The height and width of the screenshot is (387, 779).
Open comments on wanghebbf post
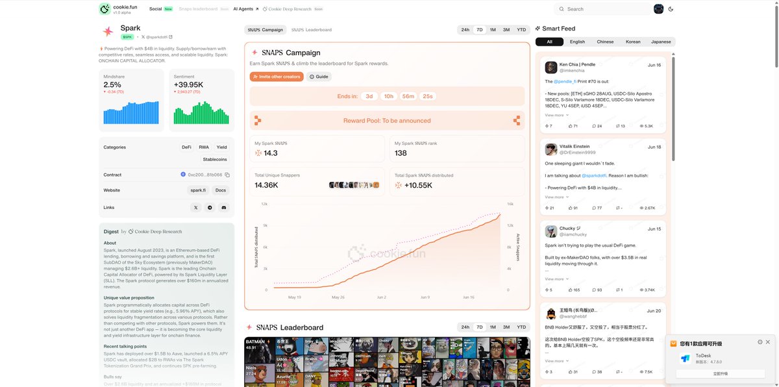pos(597,371)
